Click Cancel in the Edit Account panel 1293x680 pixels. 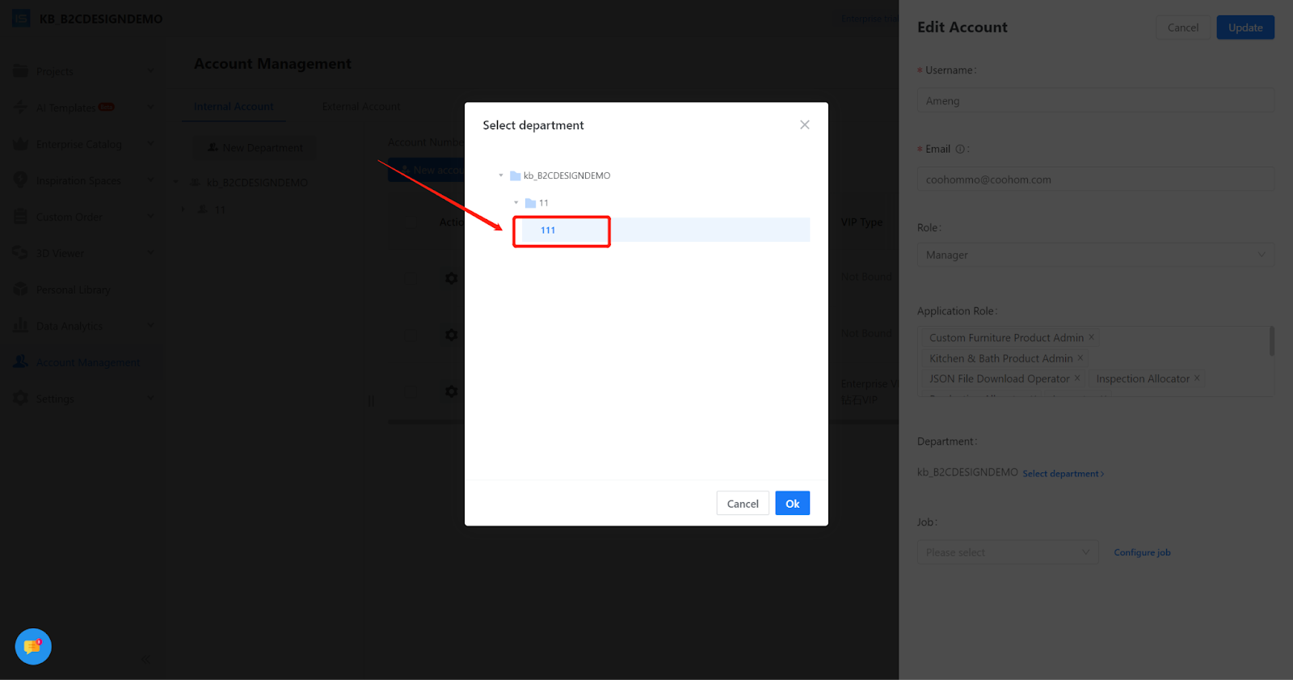(x=1183, y=27)
